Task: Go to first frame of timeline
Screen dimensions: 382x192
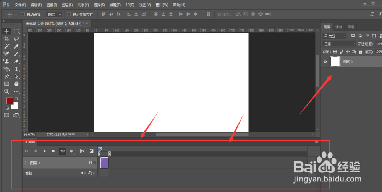Action: pos(27,151)
